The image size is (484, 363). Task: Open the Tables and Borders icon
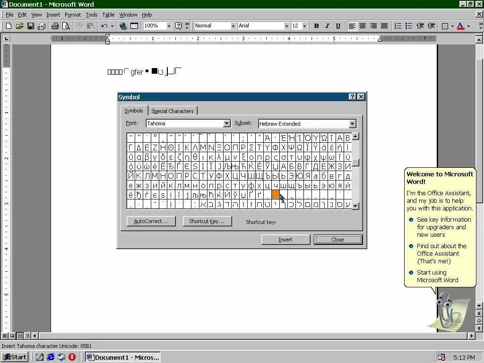coord(134,26)
